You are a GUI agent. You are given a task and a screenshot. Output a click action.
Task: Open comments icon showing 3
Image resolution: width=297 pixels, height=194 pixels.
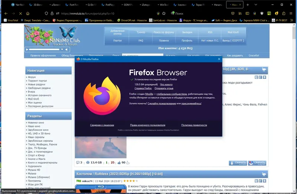pyautogui.click(x=78, y=162)
